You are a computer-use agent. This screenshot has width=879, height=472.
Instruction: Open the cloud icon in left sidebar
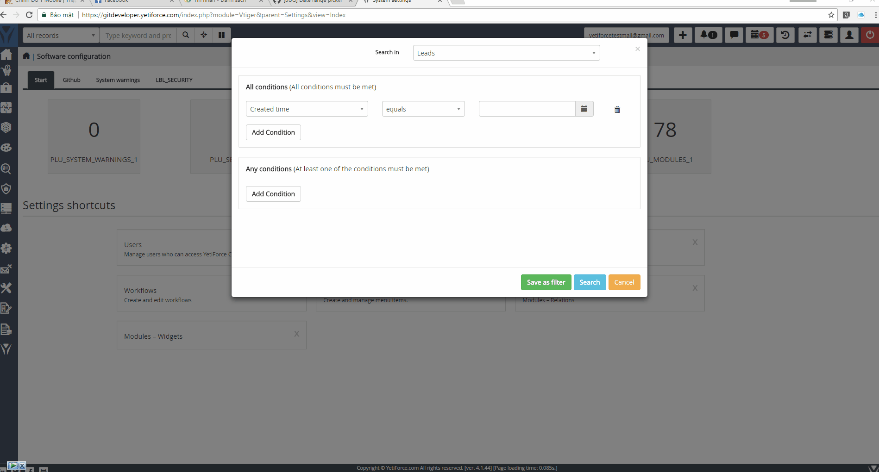(x=6, y=228)
